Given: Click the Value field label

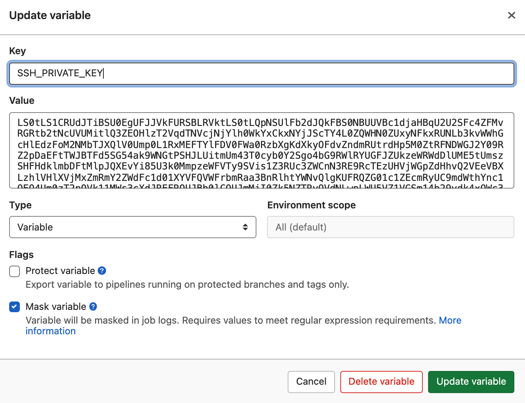Looking at the screenshot, I should click(22, 100).
